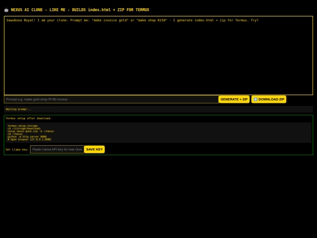
Task: Focus the prompt input field
Action: click(111, 99)
